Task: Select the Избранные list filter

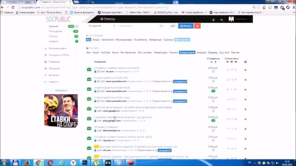Action: tap(155, 40)
